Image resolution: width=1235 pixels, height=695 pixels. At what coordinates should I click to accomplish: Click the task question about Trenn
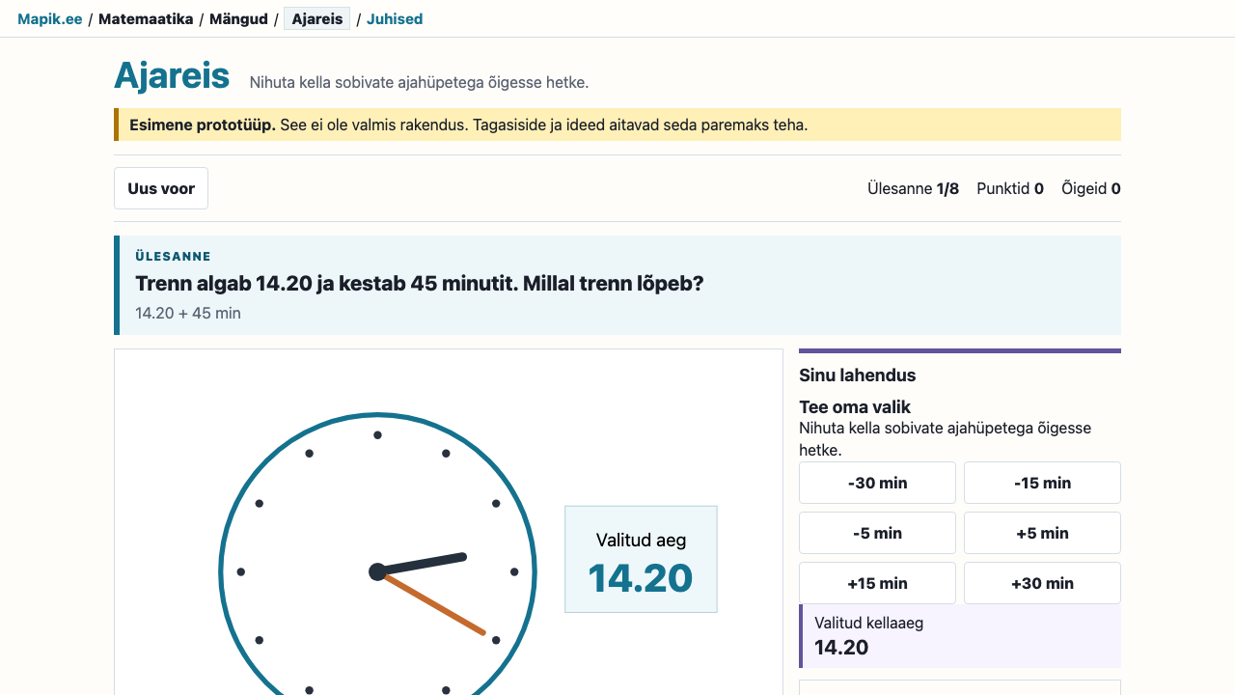pos(420,284)
